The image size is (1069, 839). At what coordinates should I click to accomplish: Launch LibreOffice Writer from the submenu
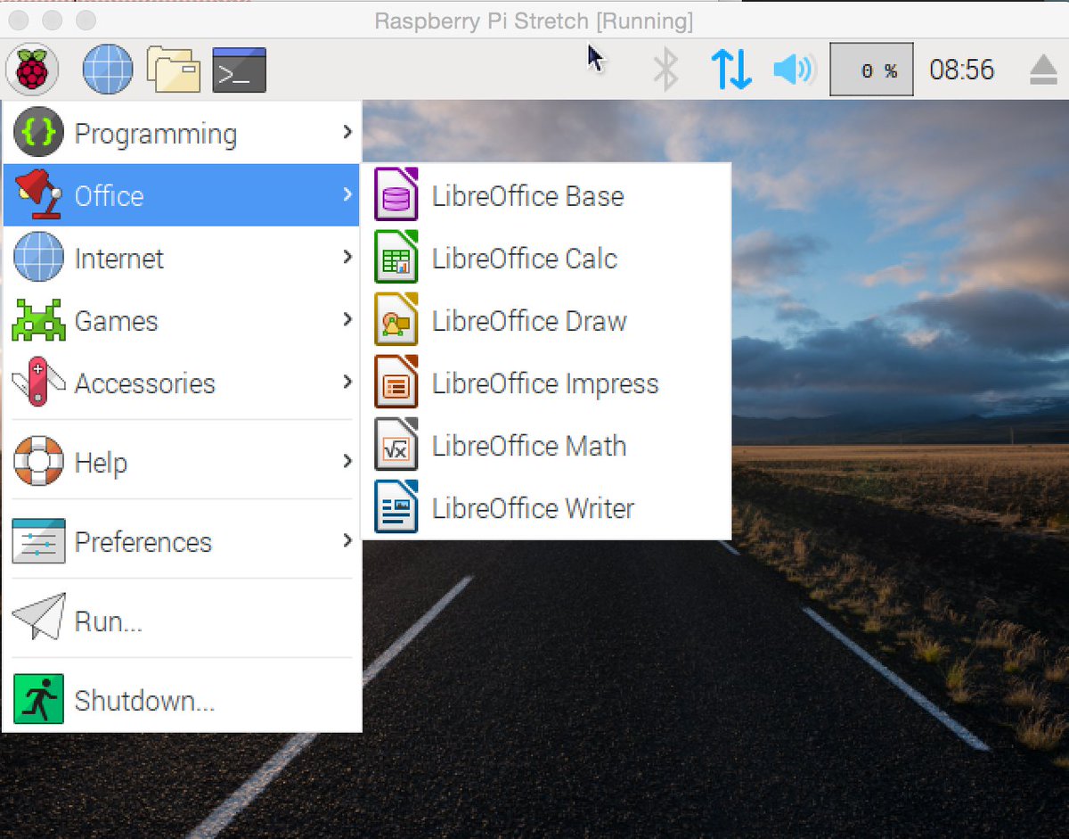547,507
